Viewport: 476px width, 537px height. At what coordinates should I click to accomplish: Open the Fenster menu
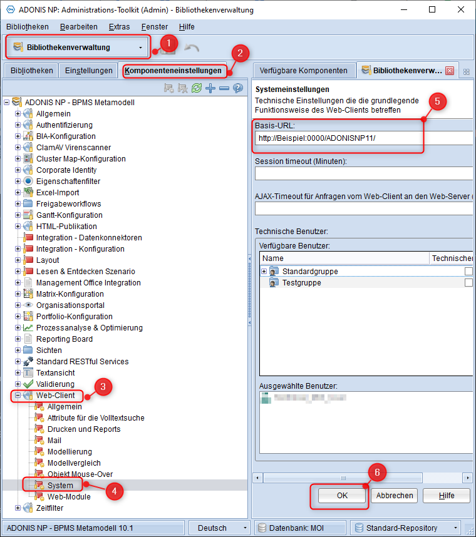click(155, 27)
